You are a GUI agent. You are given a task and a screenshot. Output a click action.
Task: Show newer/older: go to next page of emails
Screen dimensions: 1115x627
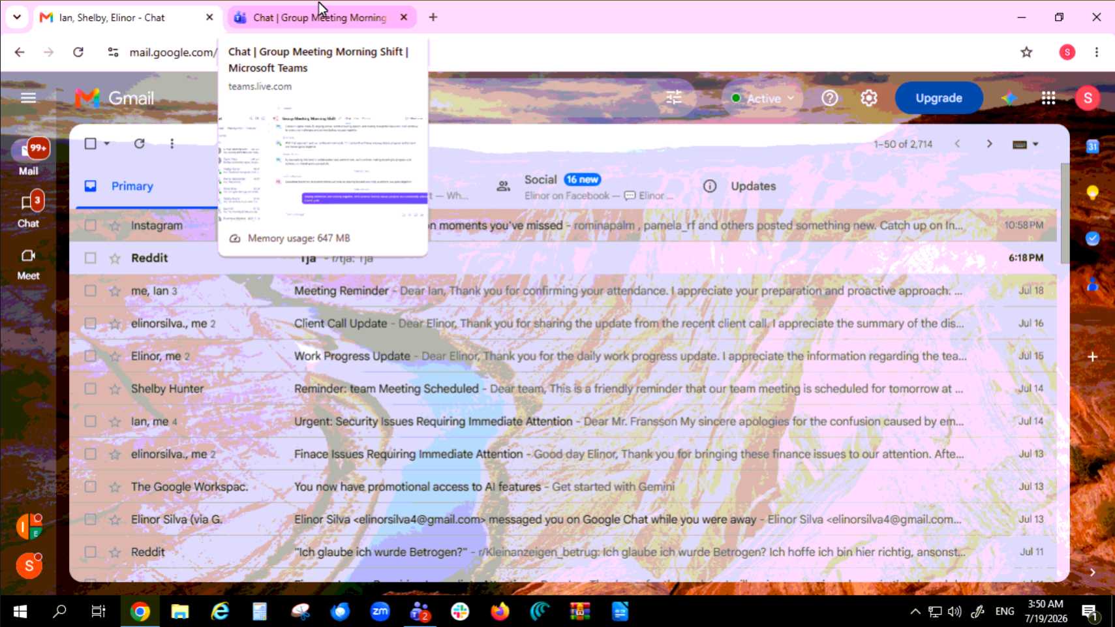pos(989,144)
